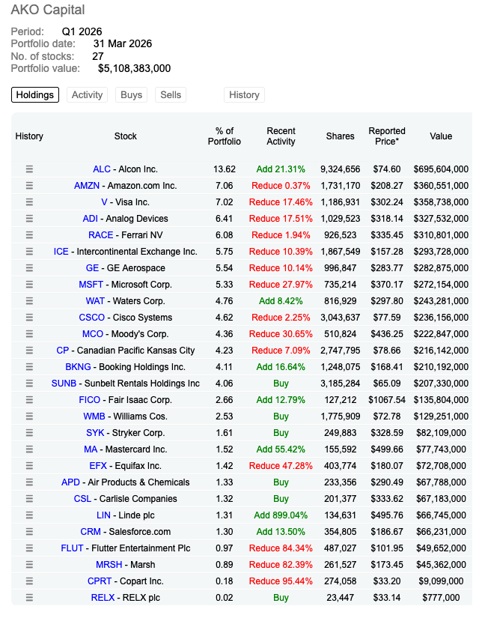Select the '$777,000' value for RELX
This screenshot has width=482, height=618.
point(441,598)
